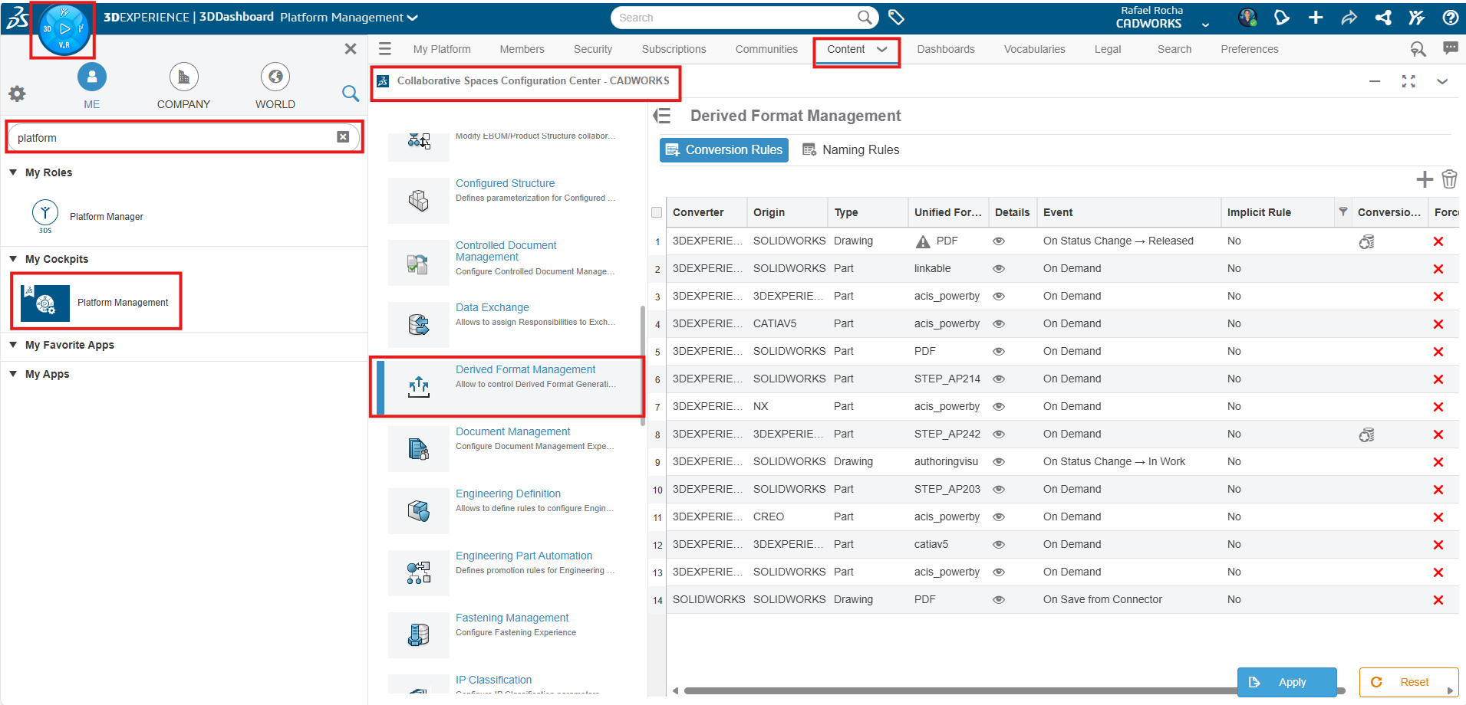View details eye icon for row 7
The height and width of the screenshot is (705, 1466).
point(999,406)
